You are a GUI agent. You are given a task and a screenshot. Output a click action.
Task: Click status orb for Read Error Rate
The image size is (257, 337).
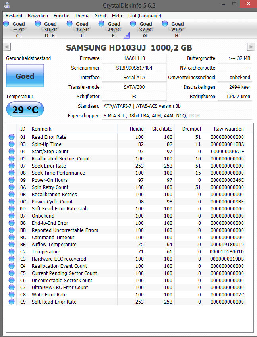[12, 137]
